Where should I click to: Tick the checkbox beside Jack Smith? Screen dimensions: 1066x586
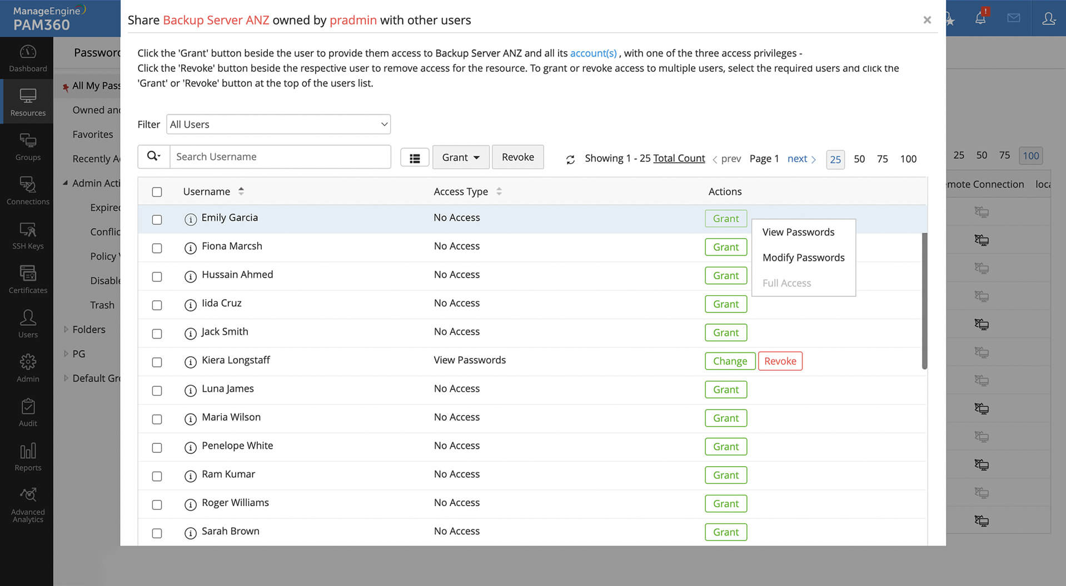click(x=157, y=334)
